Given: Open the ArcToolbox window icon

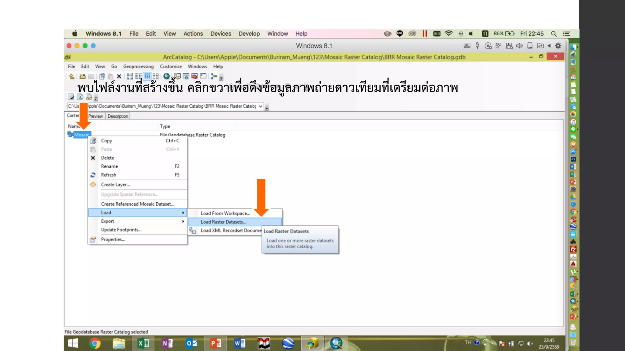Looking at the screenshot, I should (194, 76).
